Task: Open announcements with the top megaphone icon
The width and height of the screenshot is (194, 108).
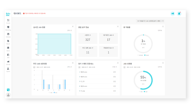Action: click(172, 13)
